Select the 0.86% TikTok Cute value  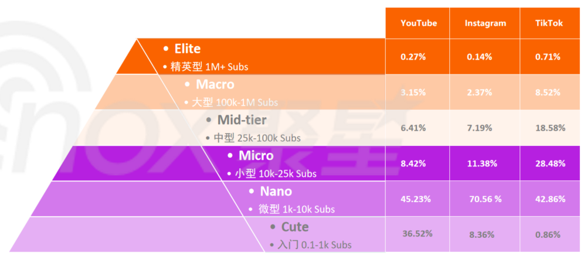548,235
